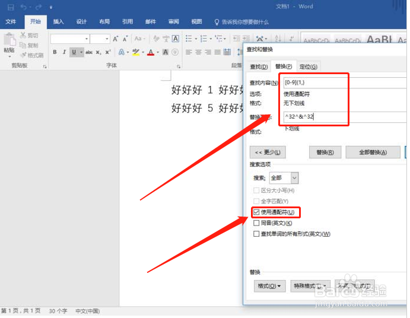This screenshot has width=410, height=318.
Task: Click the Shrink Font icon
Action: click(125, 39)
